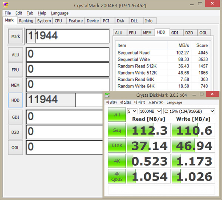Click the comment field at CrystalDiskMark bottom

pyautogui.click(x=162, y=190)
